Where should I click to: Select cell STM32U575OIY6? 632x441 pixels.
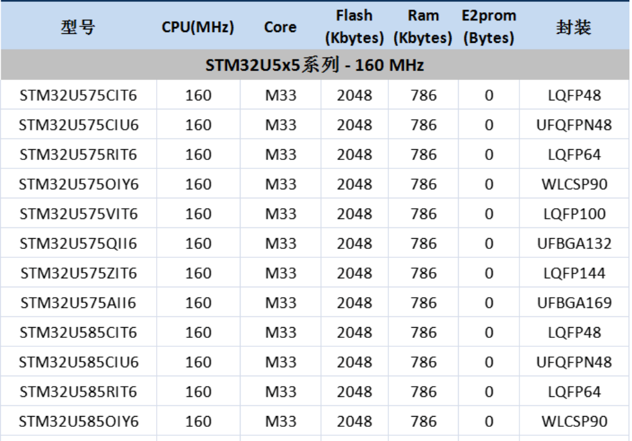coord(78,184)
